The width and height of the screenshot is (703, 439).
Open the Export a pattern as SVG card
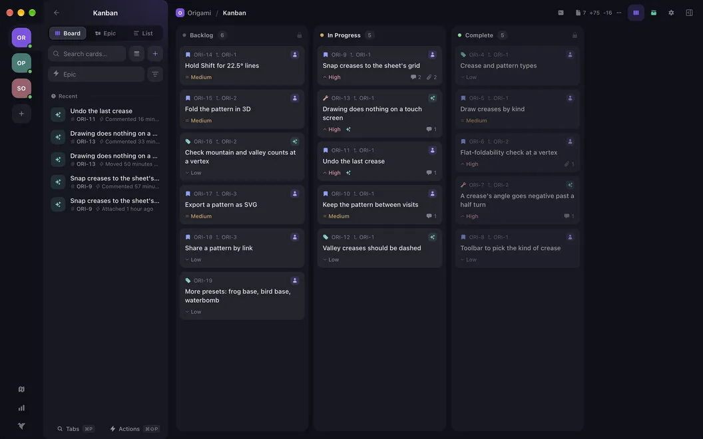[x=242, y=205]
